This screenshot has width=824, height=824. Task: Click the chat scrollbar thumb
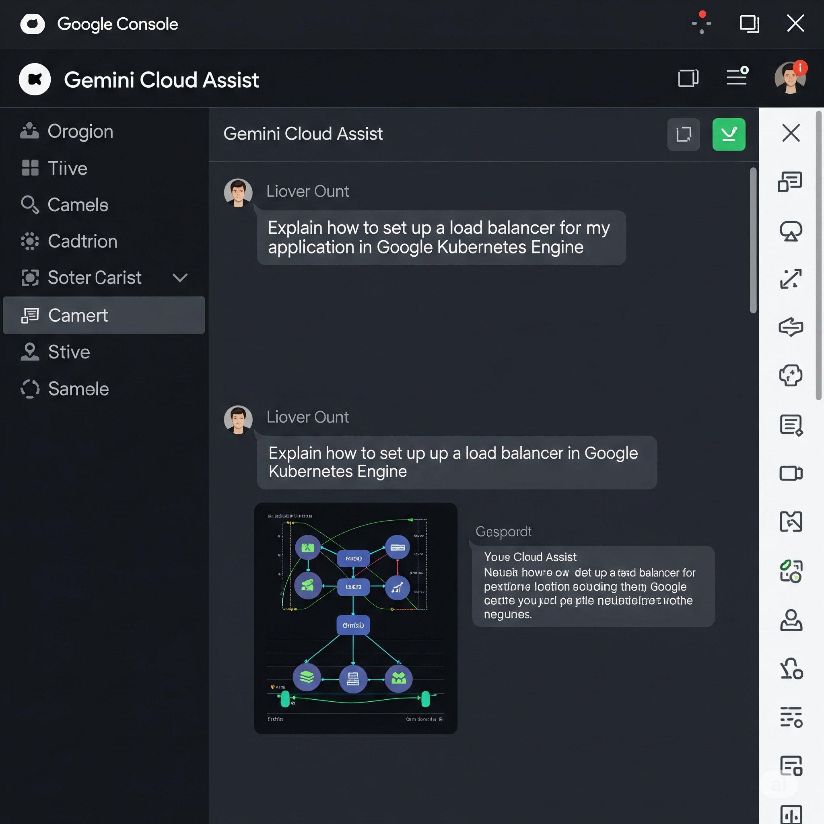point(754,240)
